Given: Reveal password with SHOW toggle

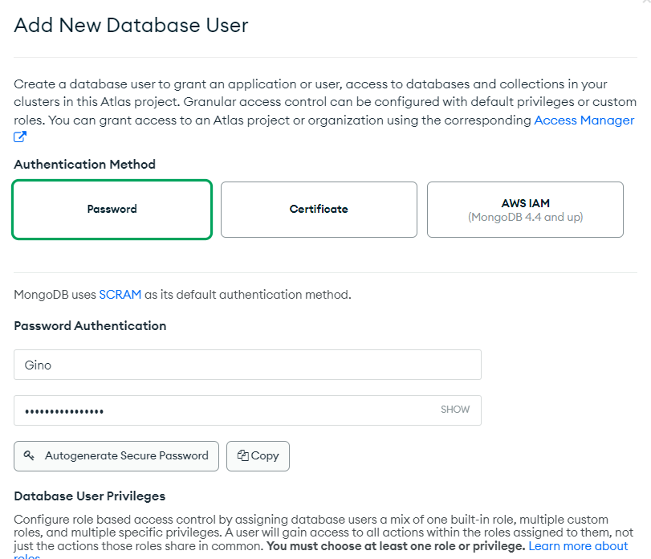Looking at the screenshot, I should (x=455, y=410).
